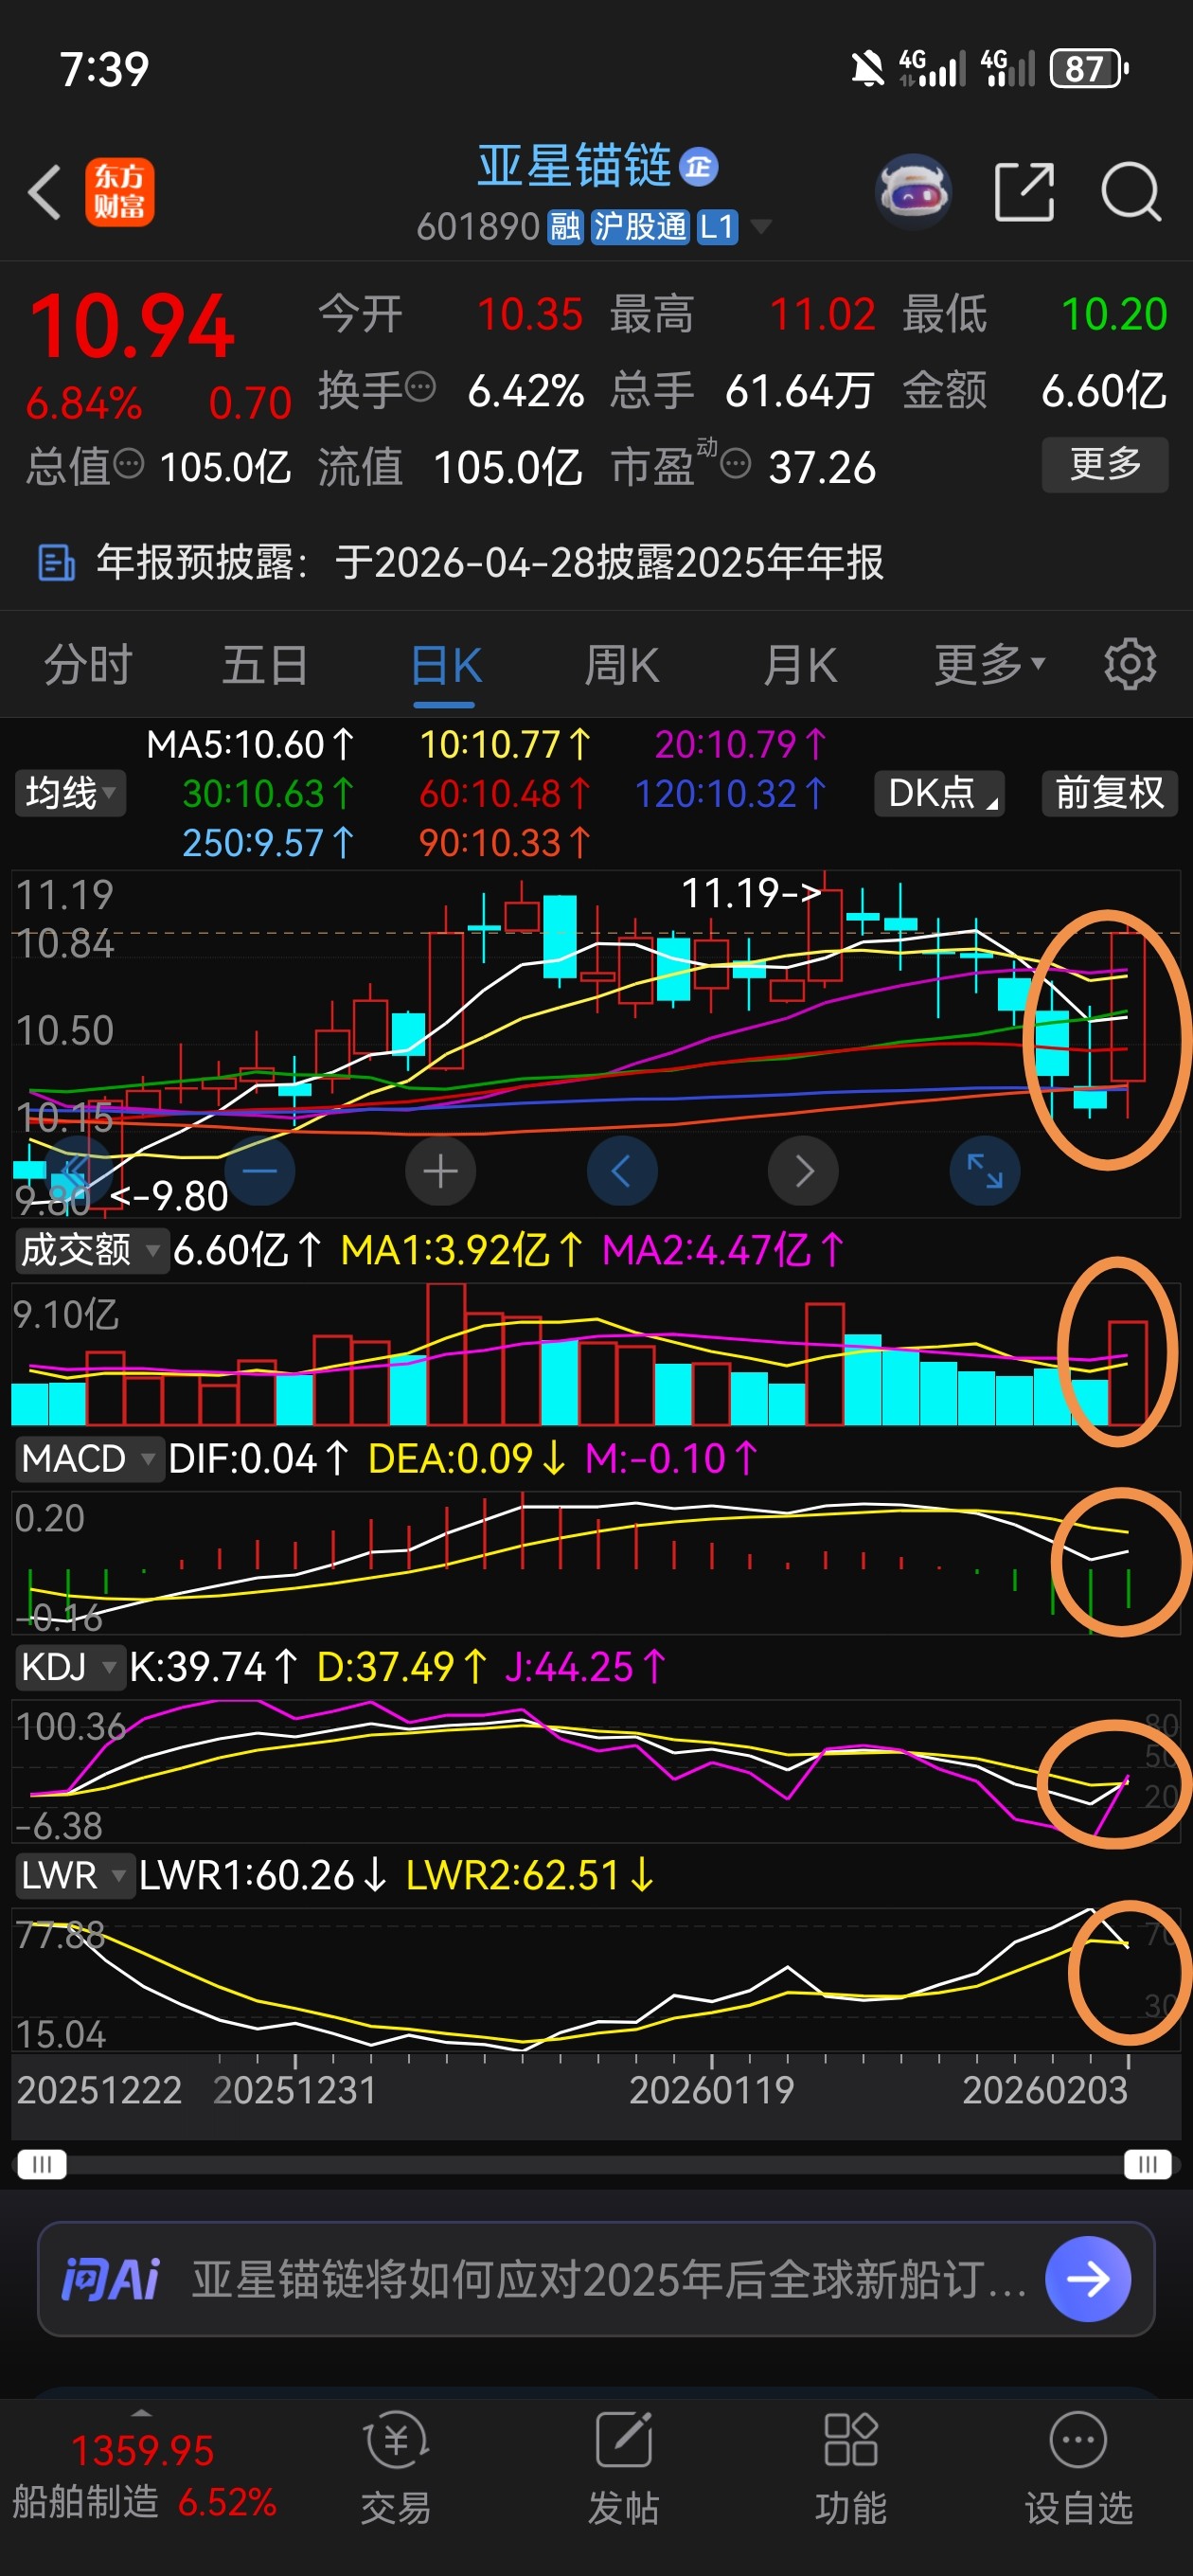Open the L1 quote level badge
The image size is (1193, 2576).
coord(717,227)
